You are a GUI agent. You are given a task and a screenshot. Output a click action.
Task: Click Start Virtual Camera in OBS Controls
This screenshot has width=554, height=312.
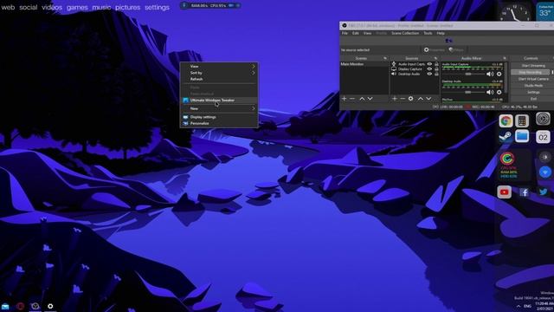pos(533,79)
